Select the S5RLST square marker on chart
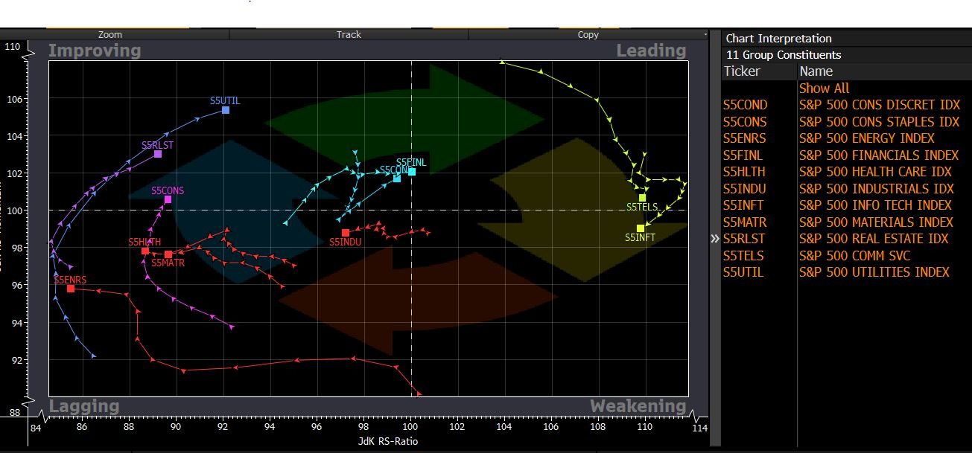This screenshot has height=453, width=972. 158,154
